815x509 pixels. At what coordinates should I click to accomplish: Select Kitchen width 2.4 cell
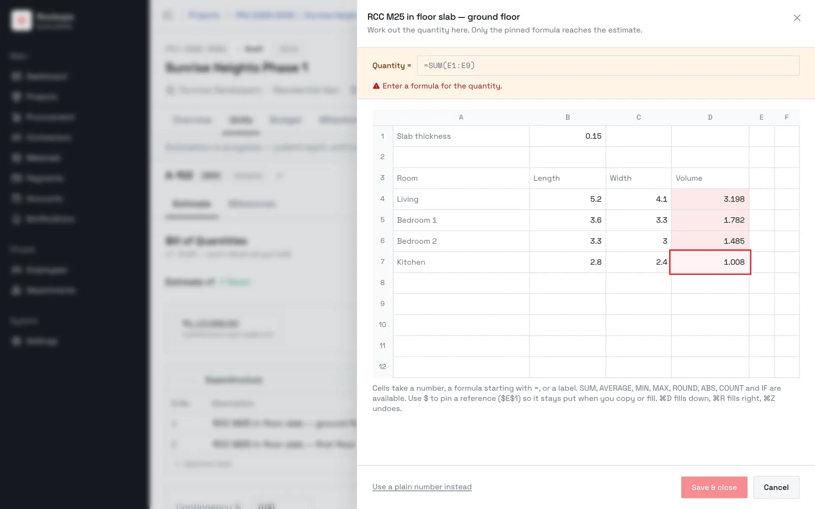pos(638,262)
